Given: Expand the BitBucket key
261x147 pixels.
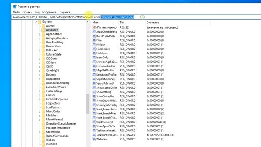Looking at the screenshot, I should (40, 50).
